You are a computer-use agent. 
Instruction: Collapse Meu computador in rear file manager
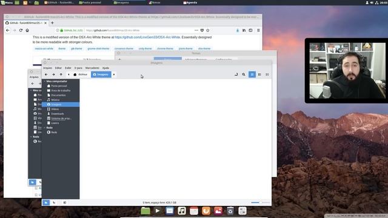point(31,90)
